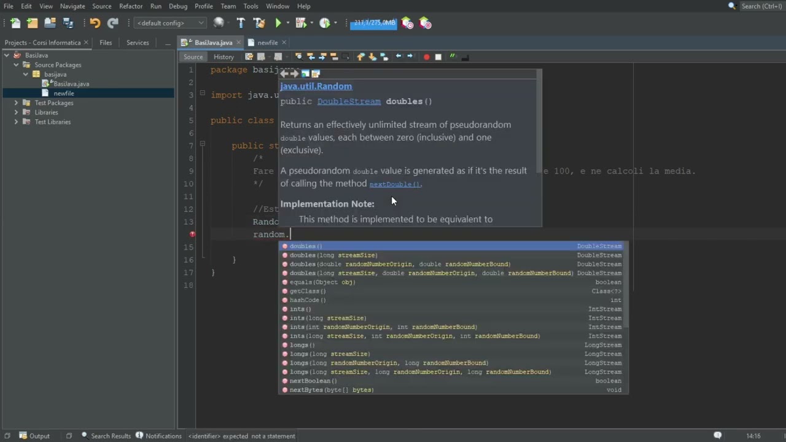Image resolution: width=786 pixels, height=442 pixels.
Task: Collapse the BasiJava project node
Action: click(7, 55)
